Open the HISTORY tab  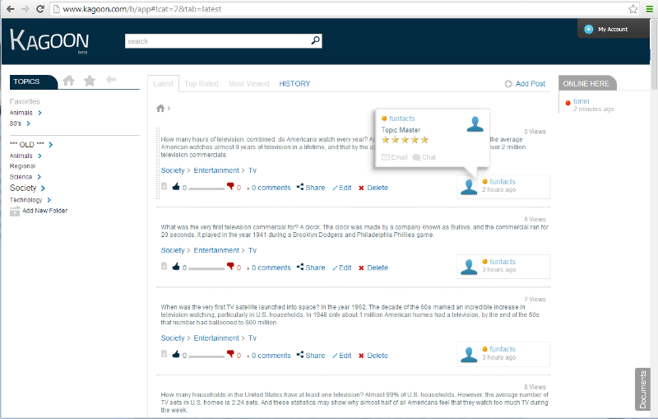(294, 84)
